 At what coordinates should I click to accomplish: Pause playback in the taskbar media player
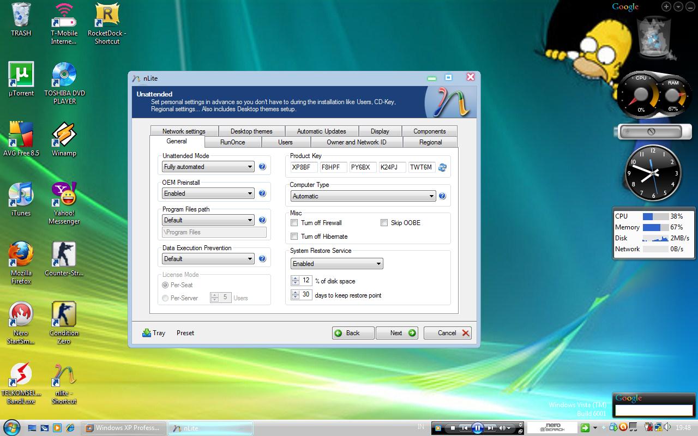point(478,428)
